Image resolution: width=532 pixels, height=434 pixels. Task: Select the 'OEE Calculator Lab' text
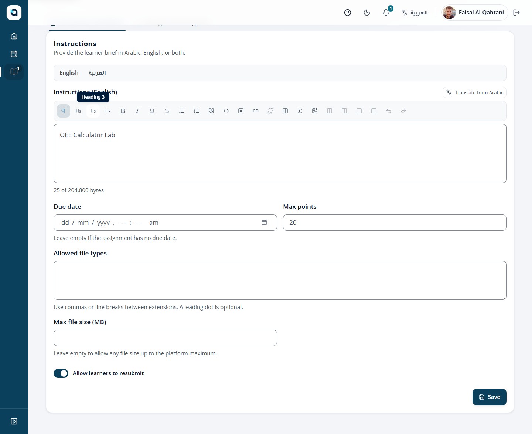click(88, 135)
